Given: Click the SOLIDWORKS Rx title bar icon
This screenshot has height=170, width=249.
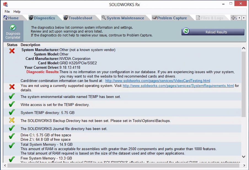Looking at the screenshot, I should click(5, 4).
